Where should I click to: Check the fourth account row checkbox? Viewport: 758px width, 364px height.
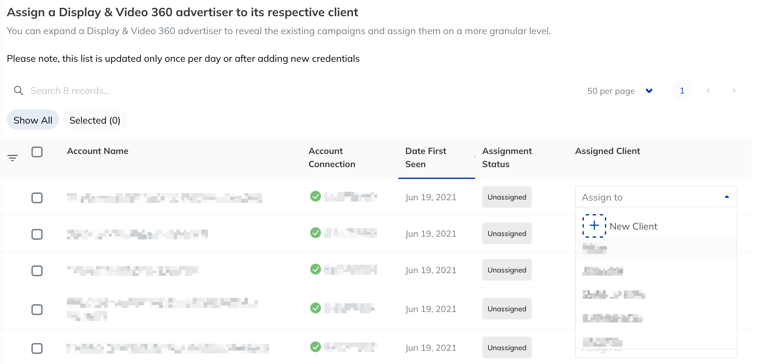coord(37,310)
